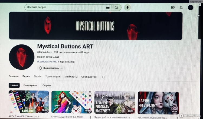Open the ТАК СЕБЕ ХАМЕЛЕОН video thumbnail

pos(29,102)
